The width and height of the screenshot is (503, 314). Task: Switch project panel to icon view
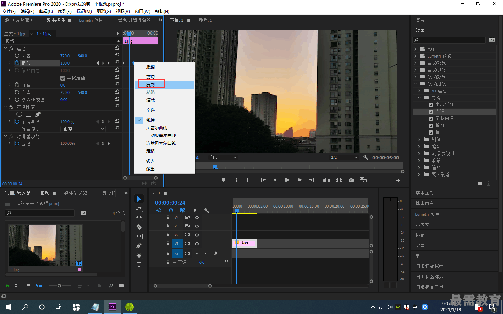click(29, 286)
